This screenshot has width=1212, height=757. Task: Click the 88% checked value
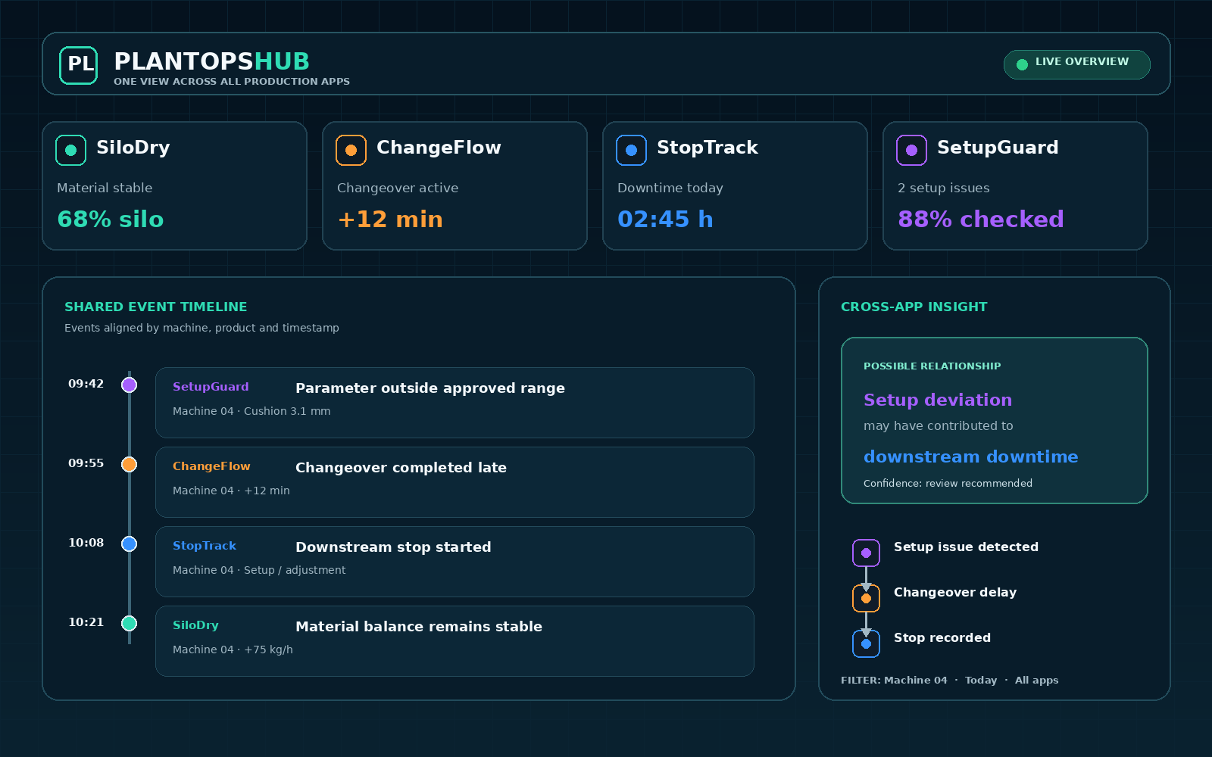coord(981,220)
